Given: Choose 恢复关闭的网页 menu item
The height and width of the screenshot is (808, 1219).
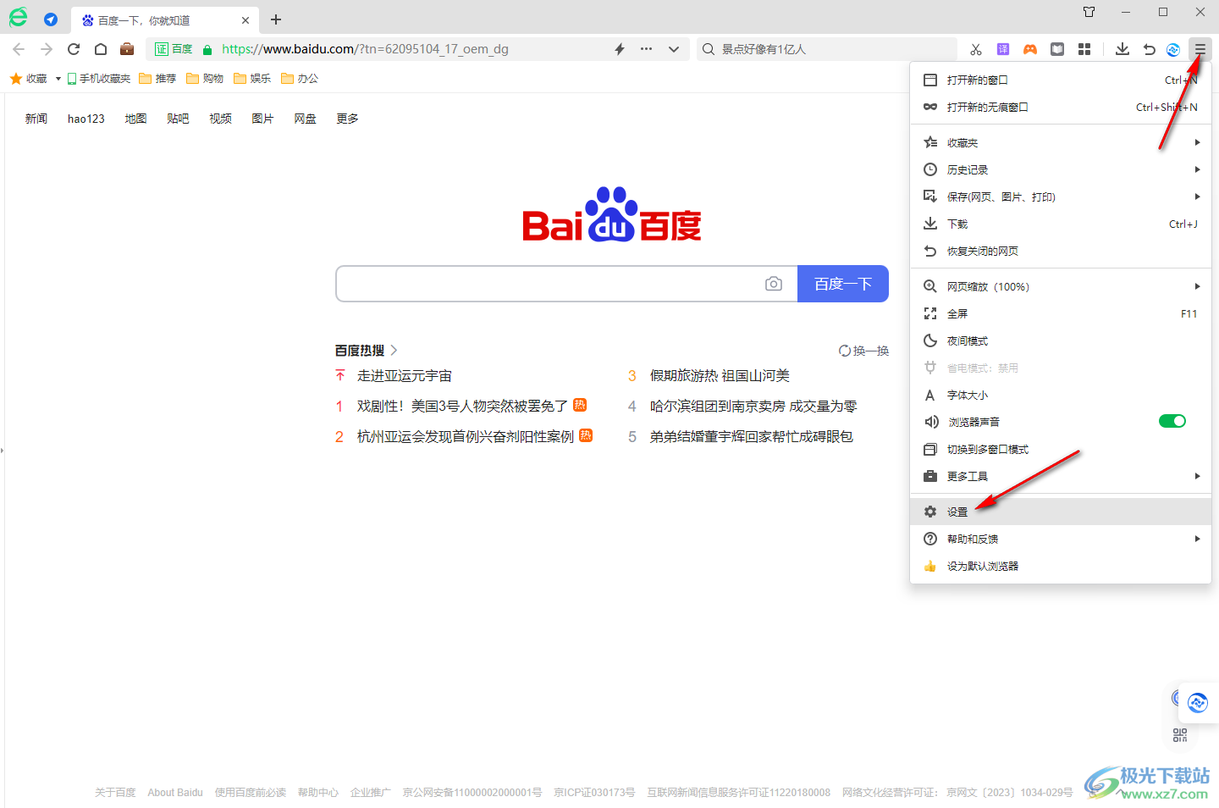Looking at the screenshot, I should [x=1061, y=251].
